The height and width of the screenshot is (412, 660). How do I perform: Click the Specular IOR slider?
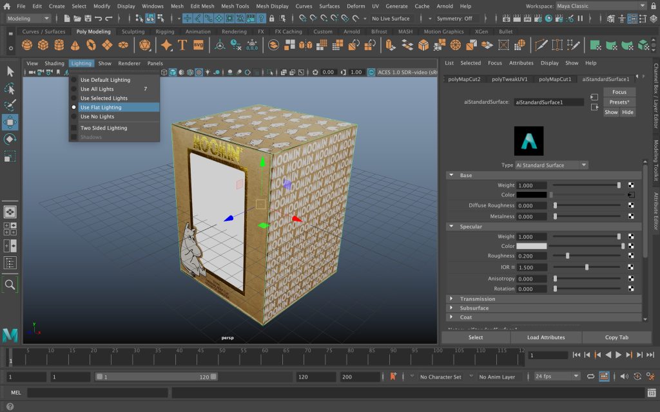point(587,267)
